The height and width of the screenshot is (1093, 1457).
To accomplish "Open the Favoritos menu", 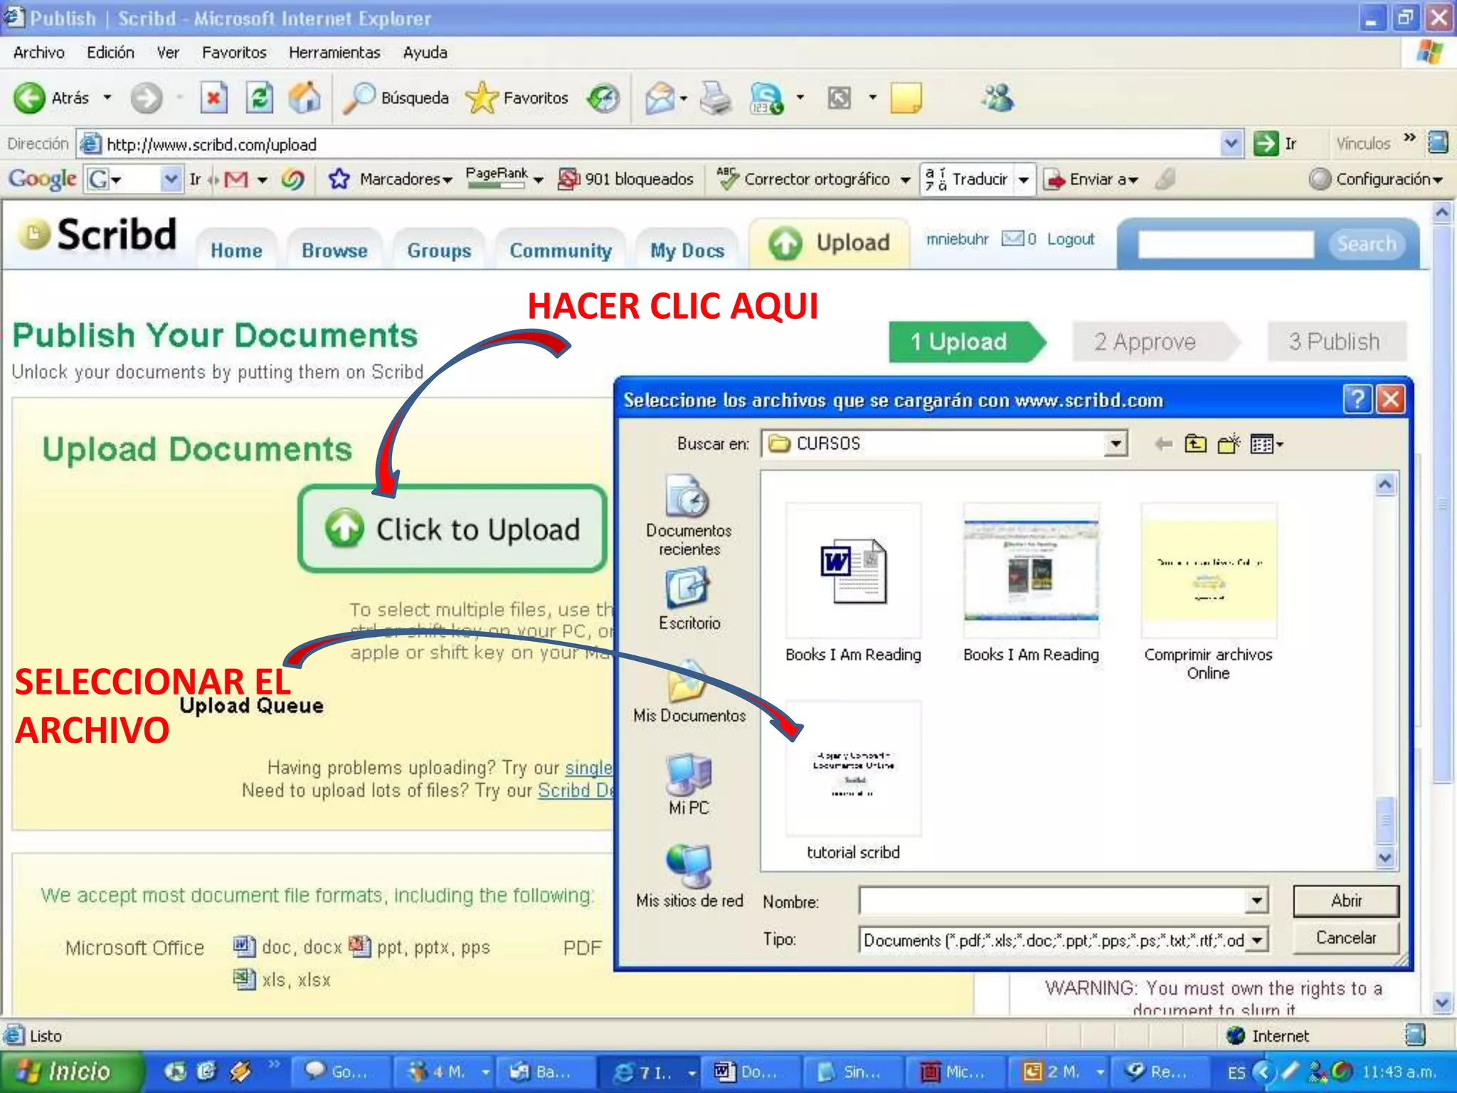I will (234, 53).
